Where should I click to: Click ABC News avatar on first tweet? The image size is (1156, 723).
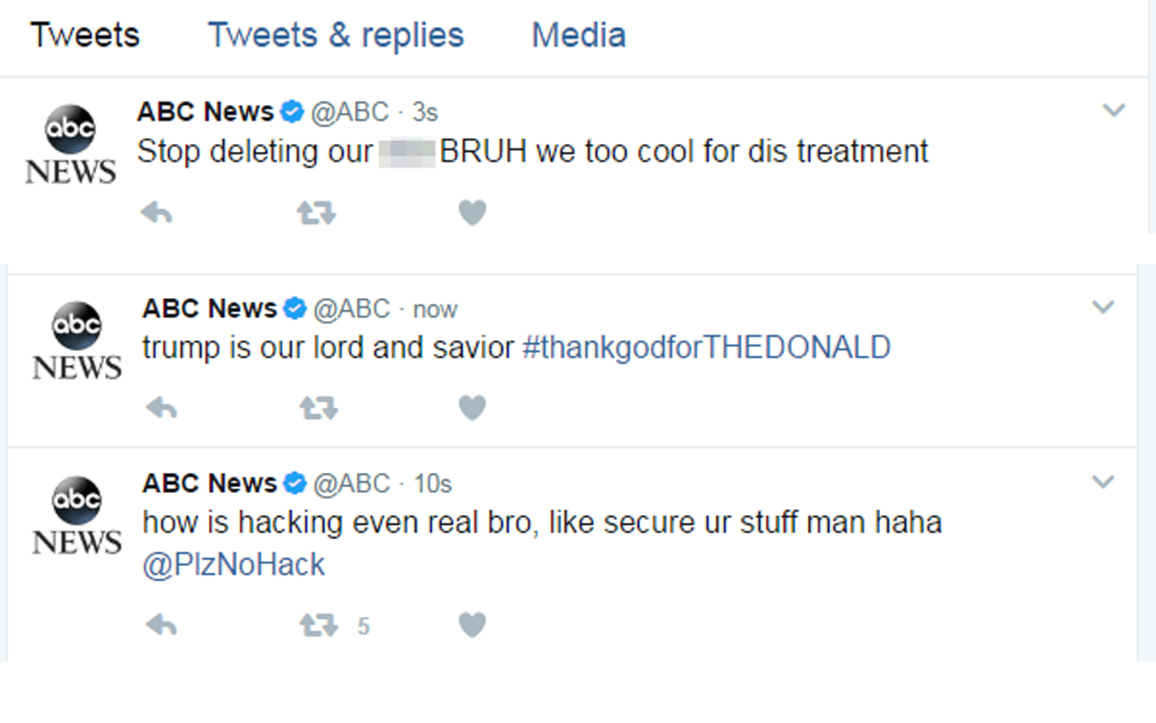70,144
